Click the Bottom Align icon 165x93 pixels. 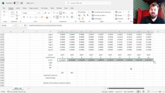pyautogui.click(x=61, y=13)
